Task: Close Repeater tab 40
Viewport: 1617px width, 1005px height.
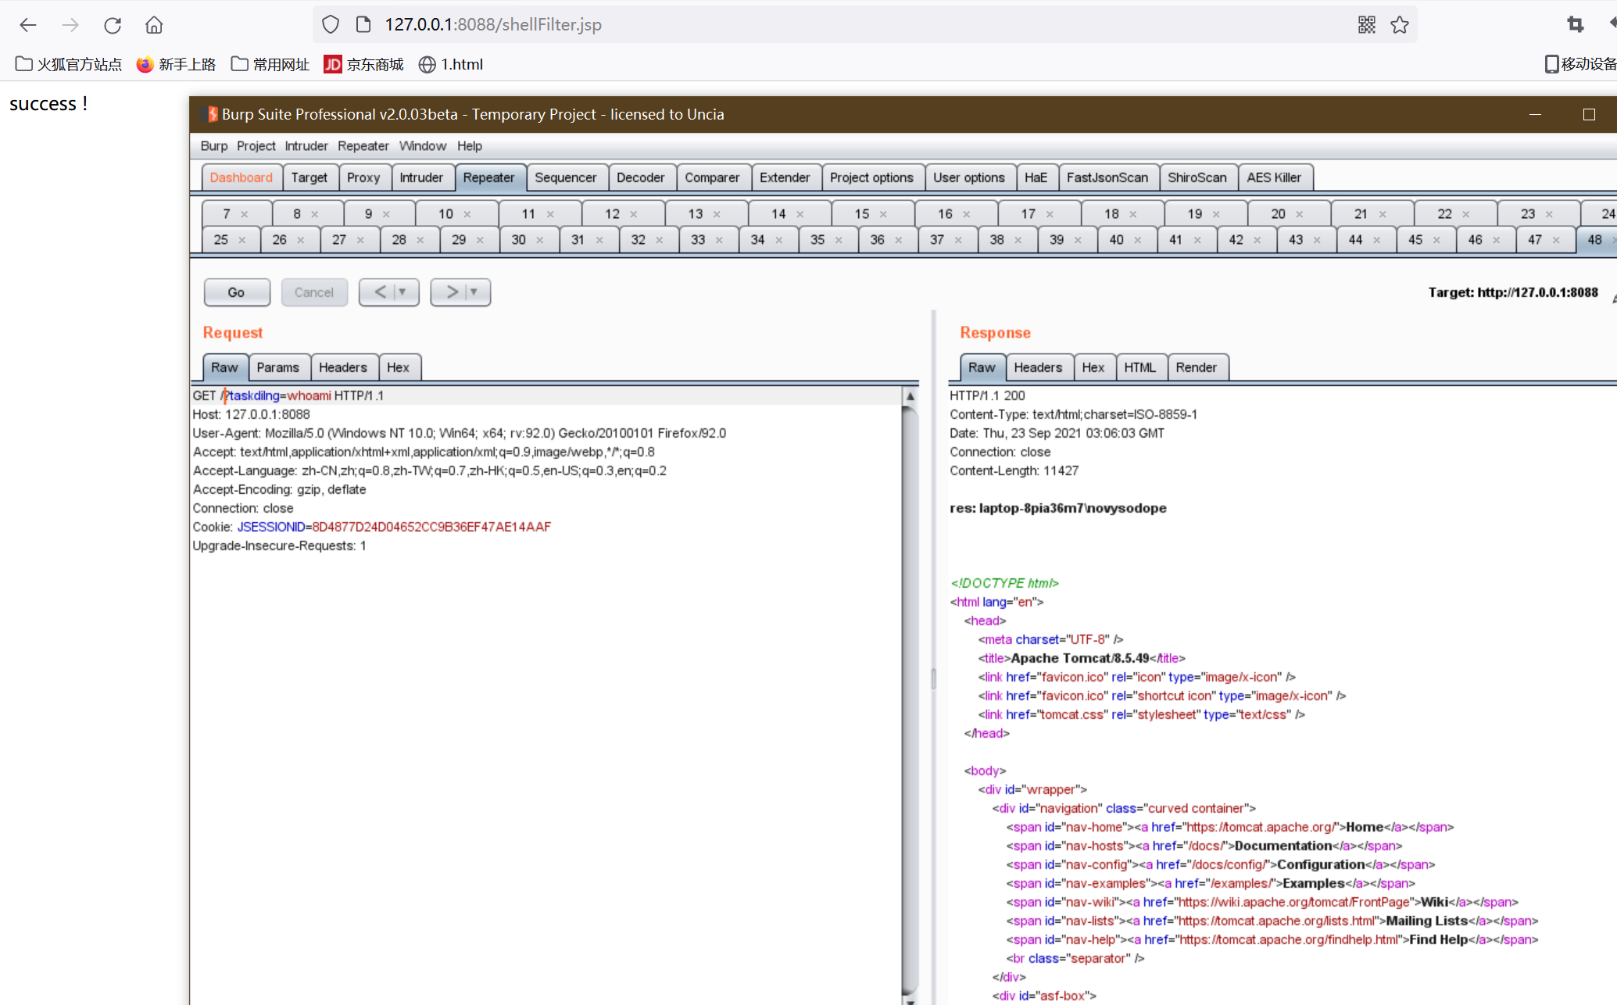Action: click(x=1138, y=240)
